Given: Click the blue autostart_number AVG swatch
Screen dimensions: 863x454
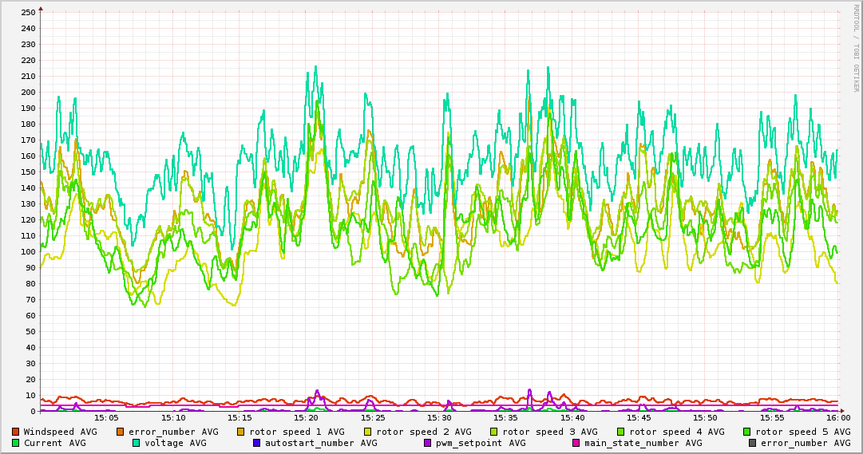Looking at the screenshot, I should 256,443.
